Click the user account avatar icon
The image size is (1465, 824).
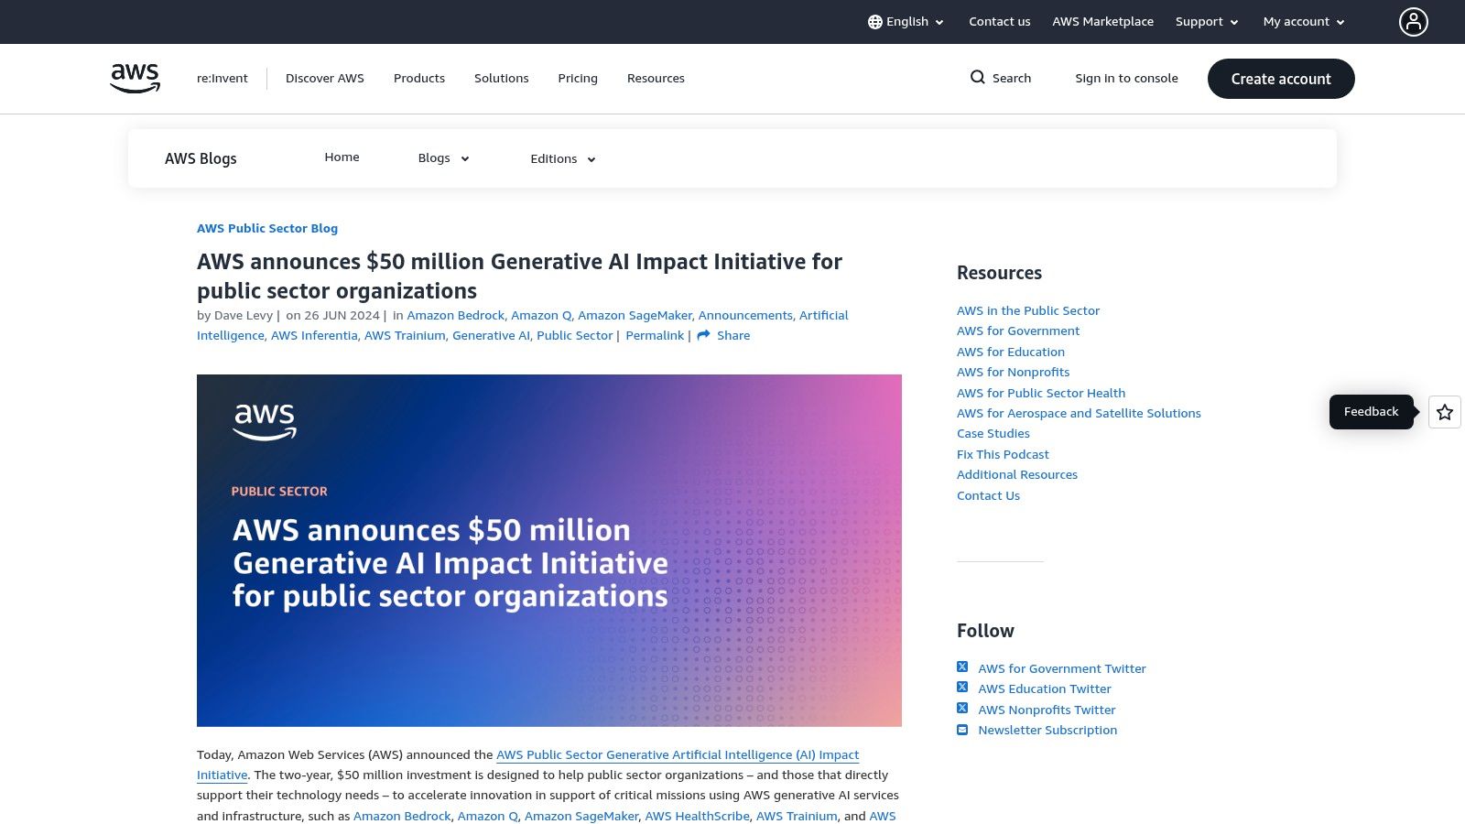(1413, 21)
